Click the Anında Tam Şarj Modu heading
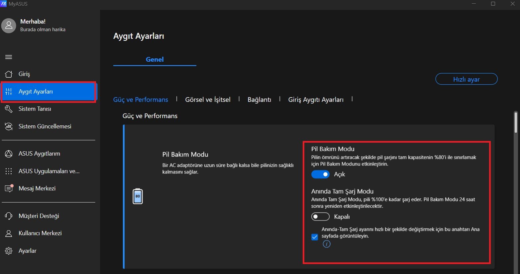This screenshot has width=520, height=274. tap(342, 191)
